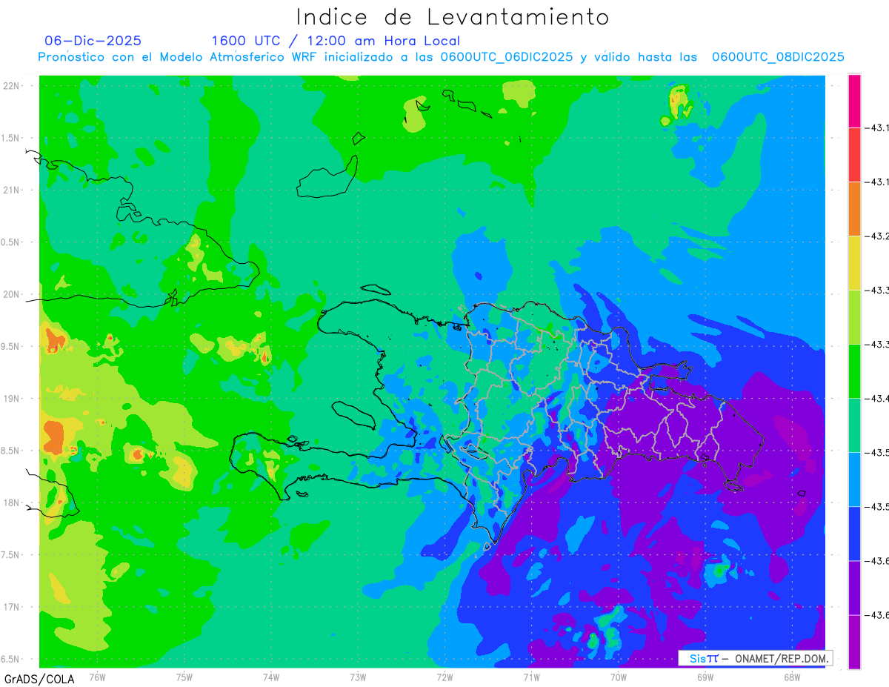Pick the orange swatch in the color bar
Viewport: 889px width, 687px height.
click(x=854, y=209)
